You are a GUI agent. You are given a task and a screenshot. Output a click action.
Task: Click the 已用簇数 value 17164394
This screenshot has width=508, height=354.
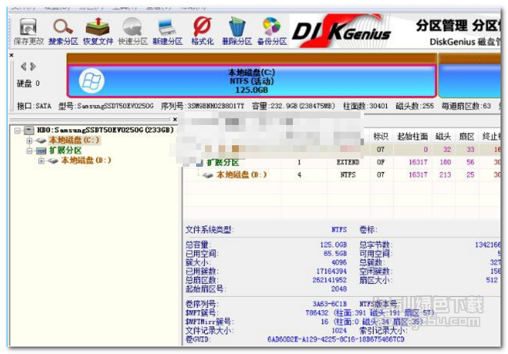point(331,271)
